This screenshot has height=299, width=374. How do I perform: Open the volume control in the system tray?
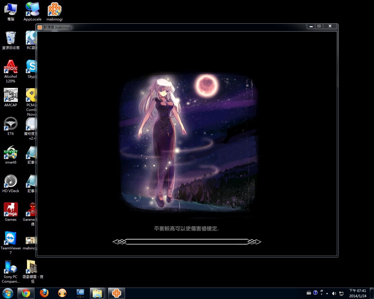pyautogui.click(x=334, y=293)
